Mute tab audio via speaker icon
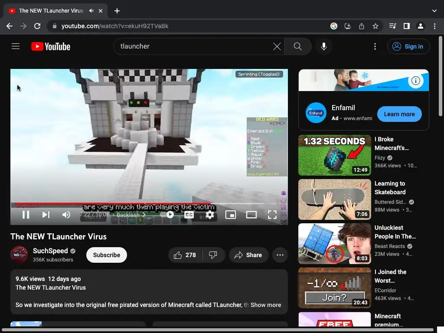The image size is (444, 333). pyautogui.click(x=91, y=11)
